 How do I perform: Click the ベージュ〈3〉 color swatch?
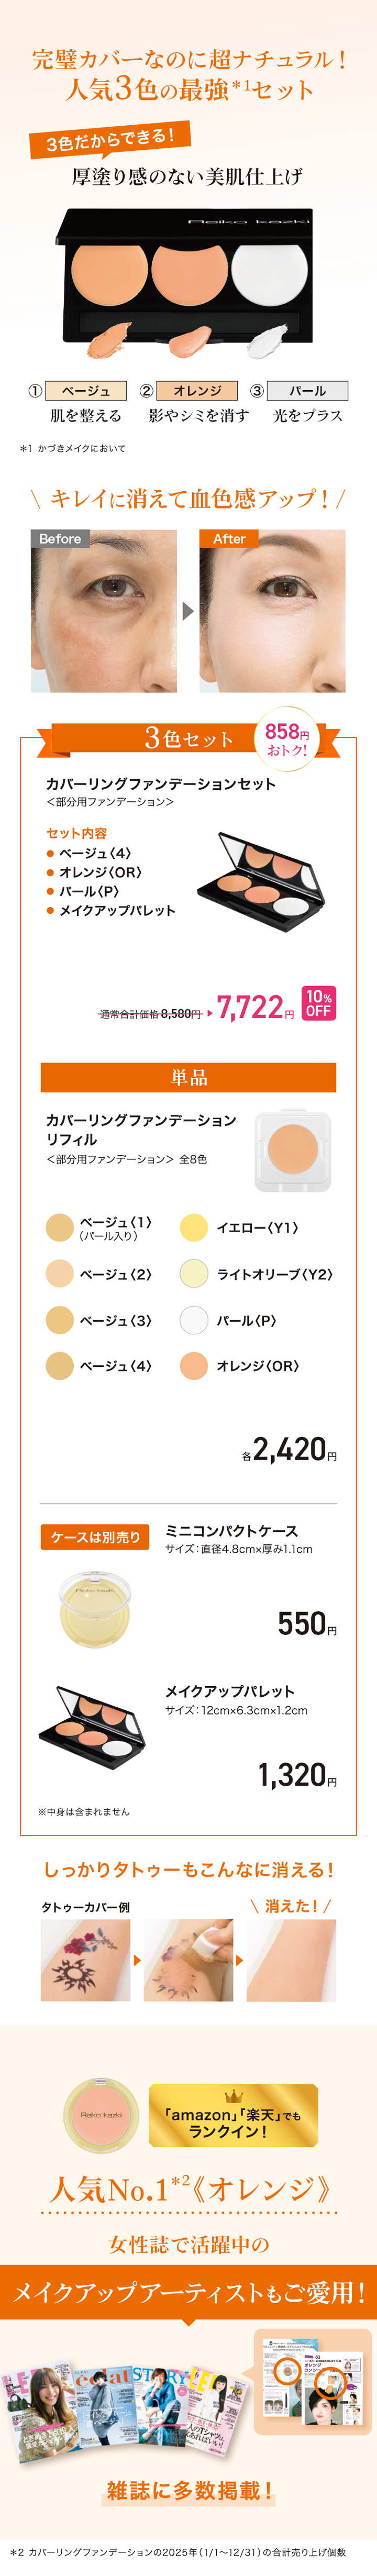[x=60, y=1320]
